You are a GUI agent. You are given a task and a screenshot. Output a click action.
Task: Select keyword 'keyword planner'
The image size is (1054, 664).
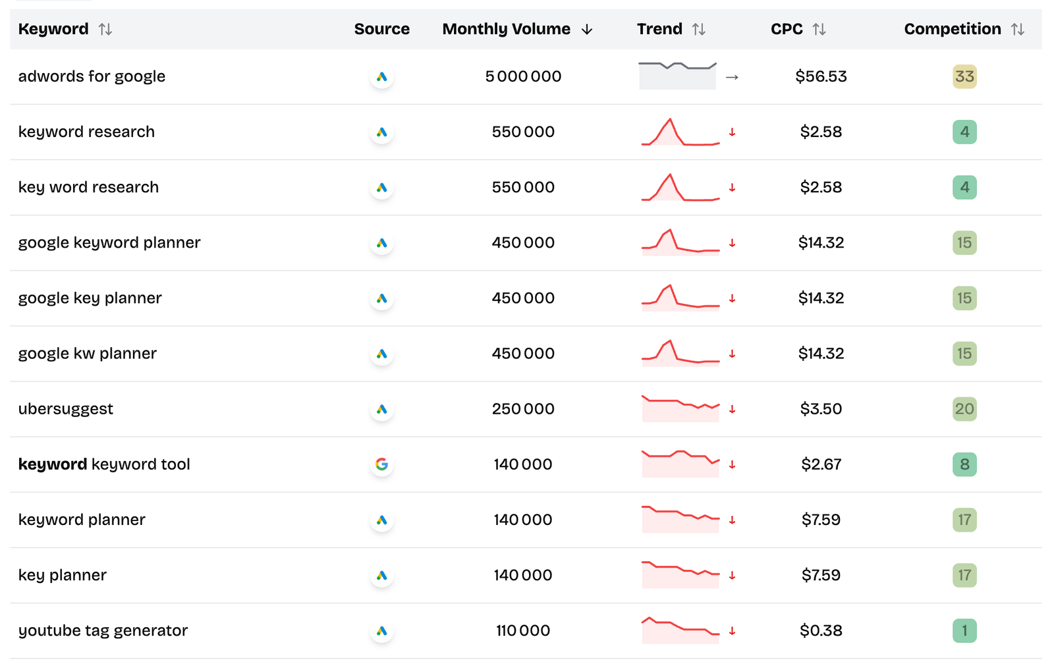[x=82, y=520]
